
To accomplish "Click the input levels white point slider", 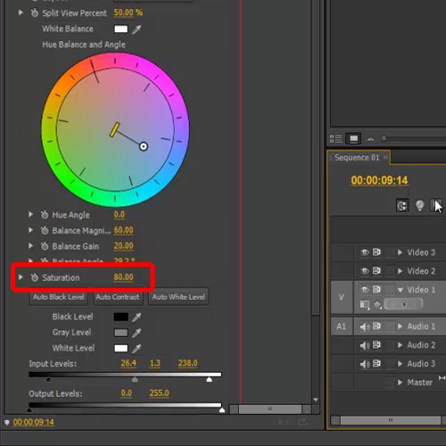I will point(210,379).
